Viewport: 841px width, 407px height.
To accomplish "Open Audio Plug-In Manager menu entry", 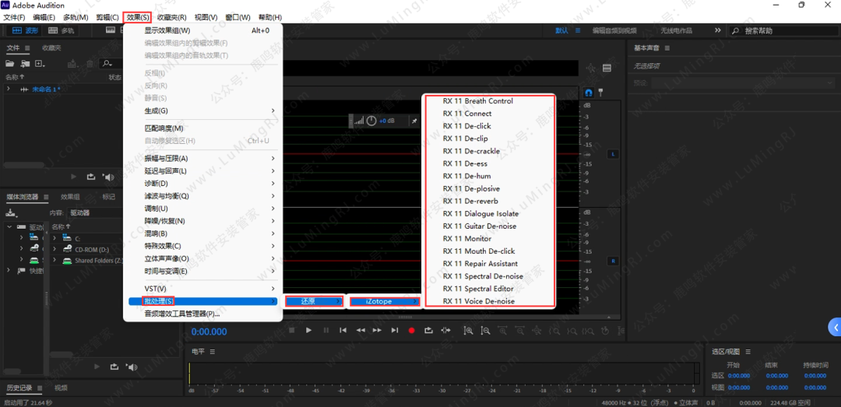I will (182, 314).
